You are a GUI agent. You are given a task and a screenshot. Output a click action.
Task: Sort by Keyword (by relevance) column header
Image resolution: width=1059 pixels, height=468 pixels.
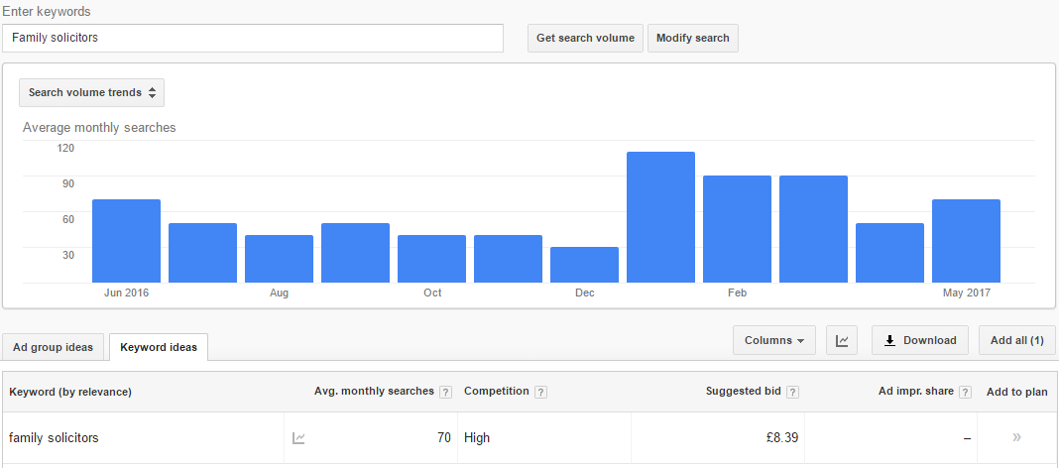coord(70,392)
